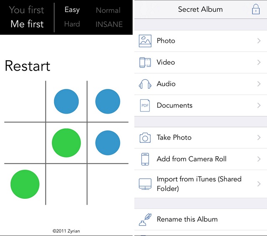Expand the Documents row chevron
This screenshot has height=236, width=267.
[259, 105]
